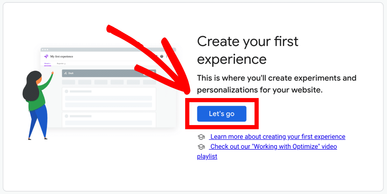Click the three-dot menu icon in illustration
The image size is (387, 194).
(x=167, y=56)
